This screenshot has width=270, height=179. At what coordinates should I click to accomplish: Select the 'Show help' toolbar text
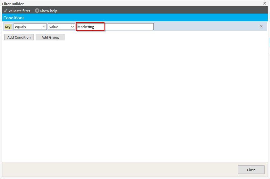[49, 11]
